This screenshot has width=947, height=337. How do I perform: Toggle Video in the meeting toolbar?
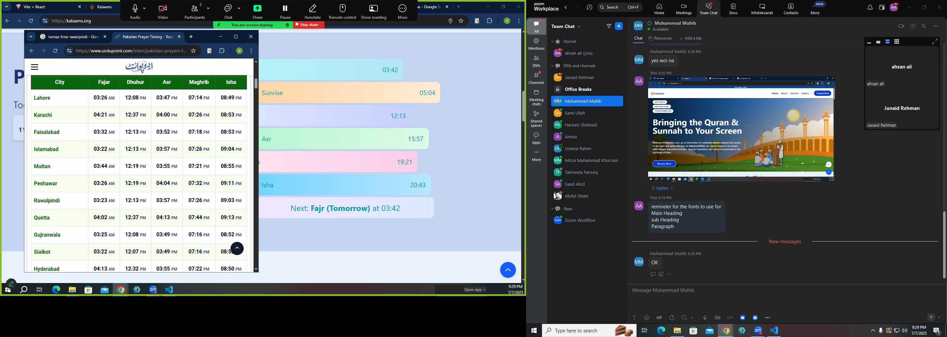coord(163,12)
